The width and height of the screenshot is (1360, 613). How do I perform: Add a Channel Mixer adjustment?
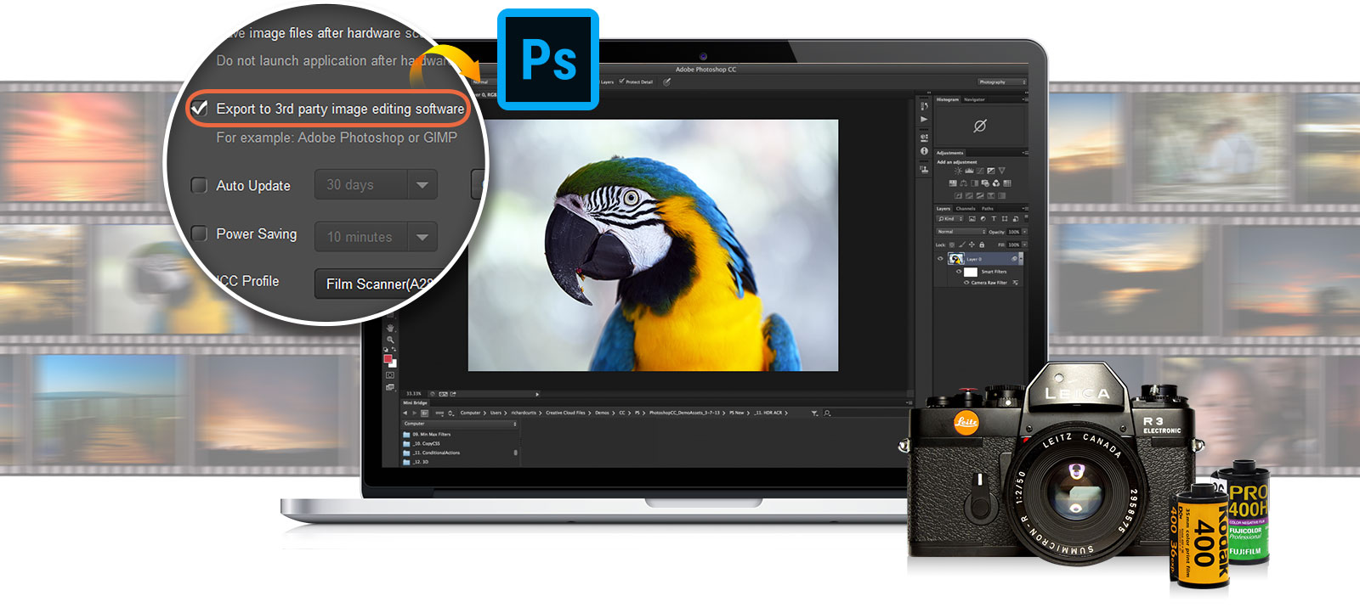point(996,183)
